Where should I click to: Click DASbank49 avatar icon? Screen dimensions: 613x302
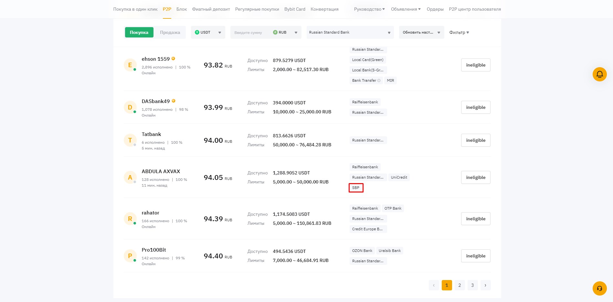(x=130, y=107)
